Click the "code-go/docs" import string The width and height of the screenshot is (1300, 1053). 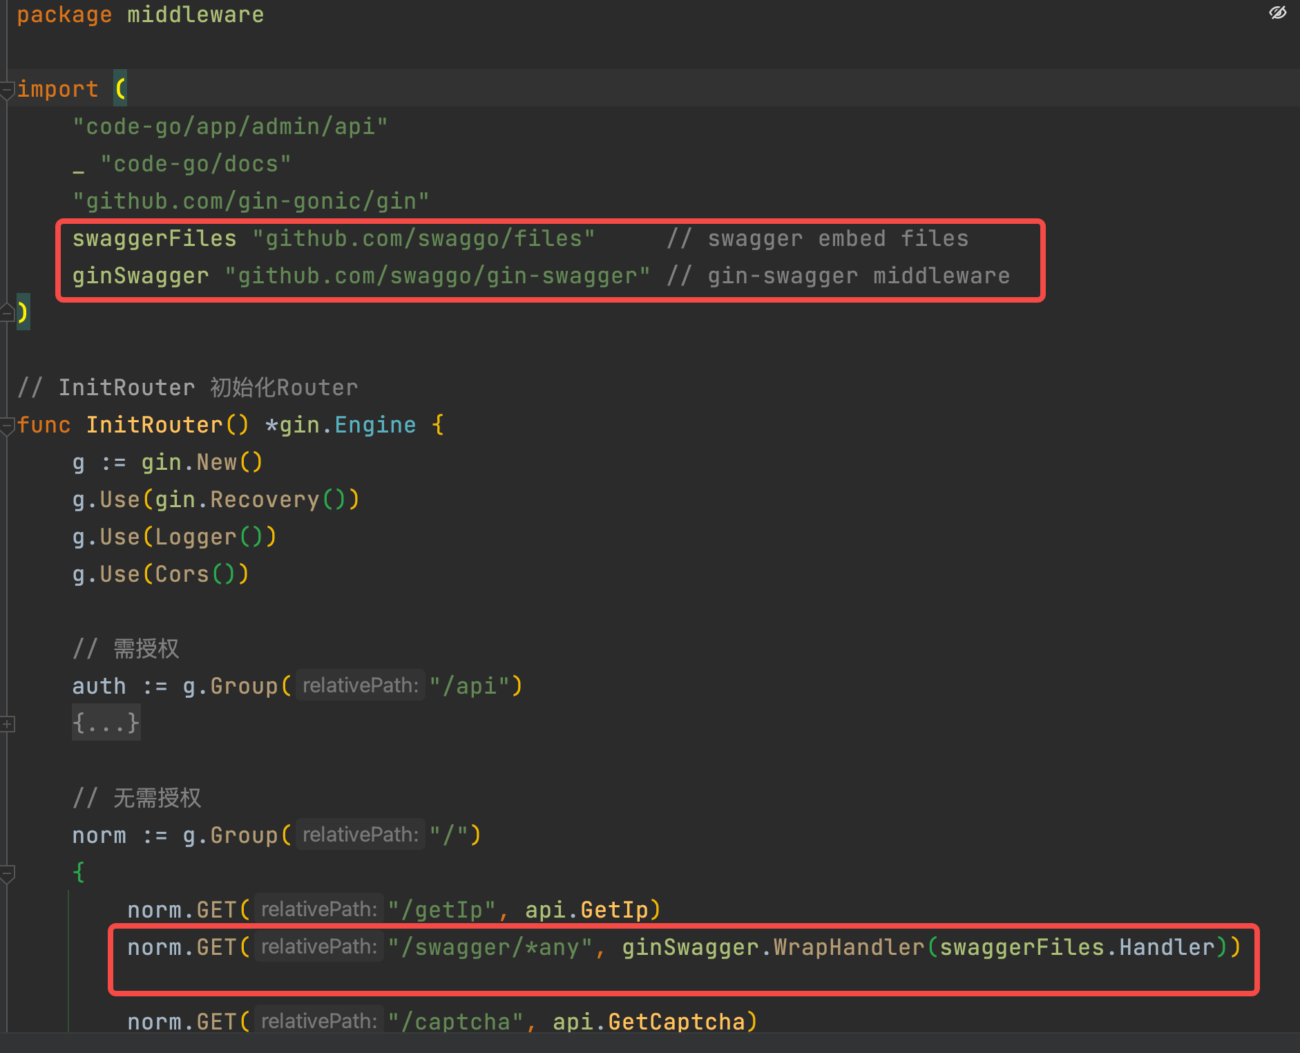(x=195, y=164)
